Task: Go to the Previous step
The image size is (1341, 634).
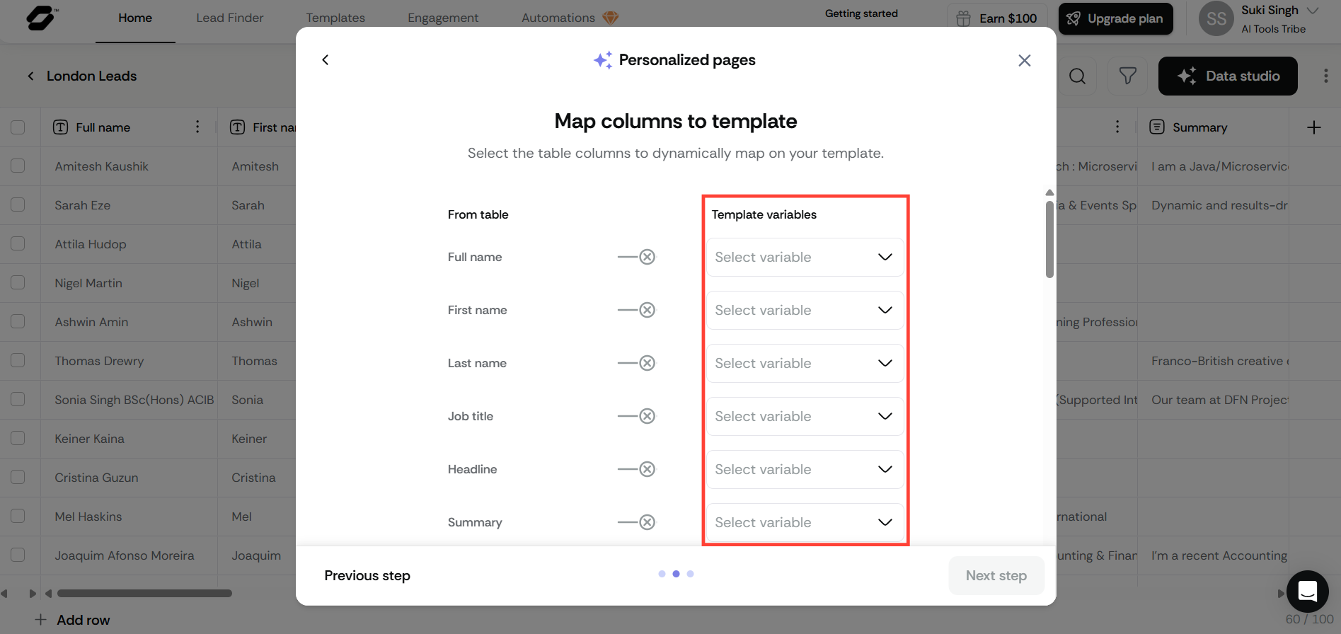Action: coord(367,575)
